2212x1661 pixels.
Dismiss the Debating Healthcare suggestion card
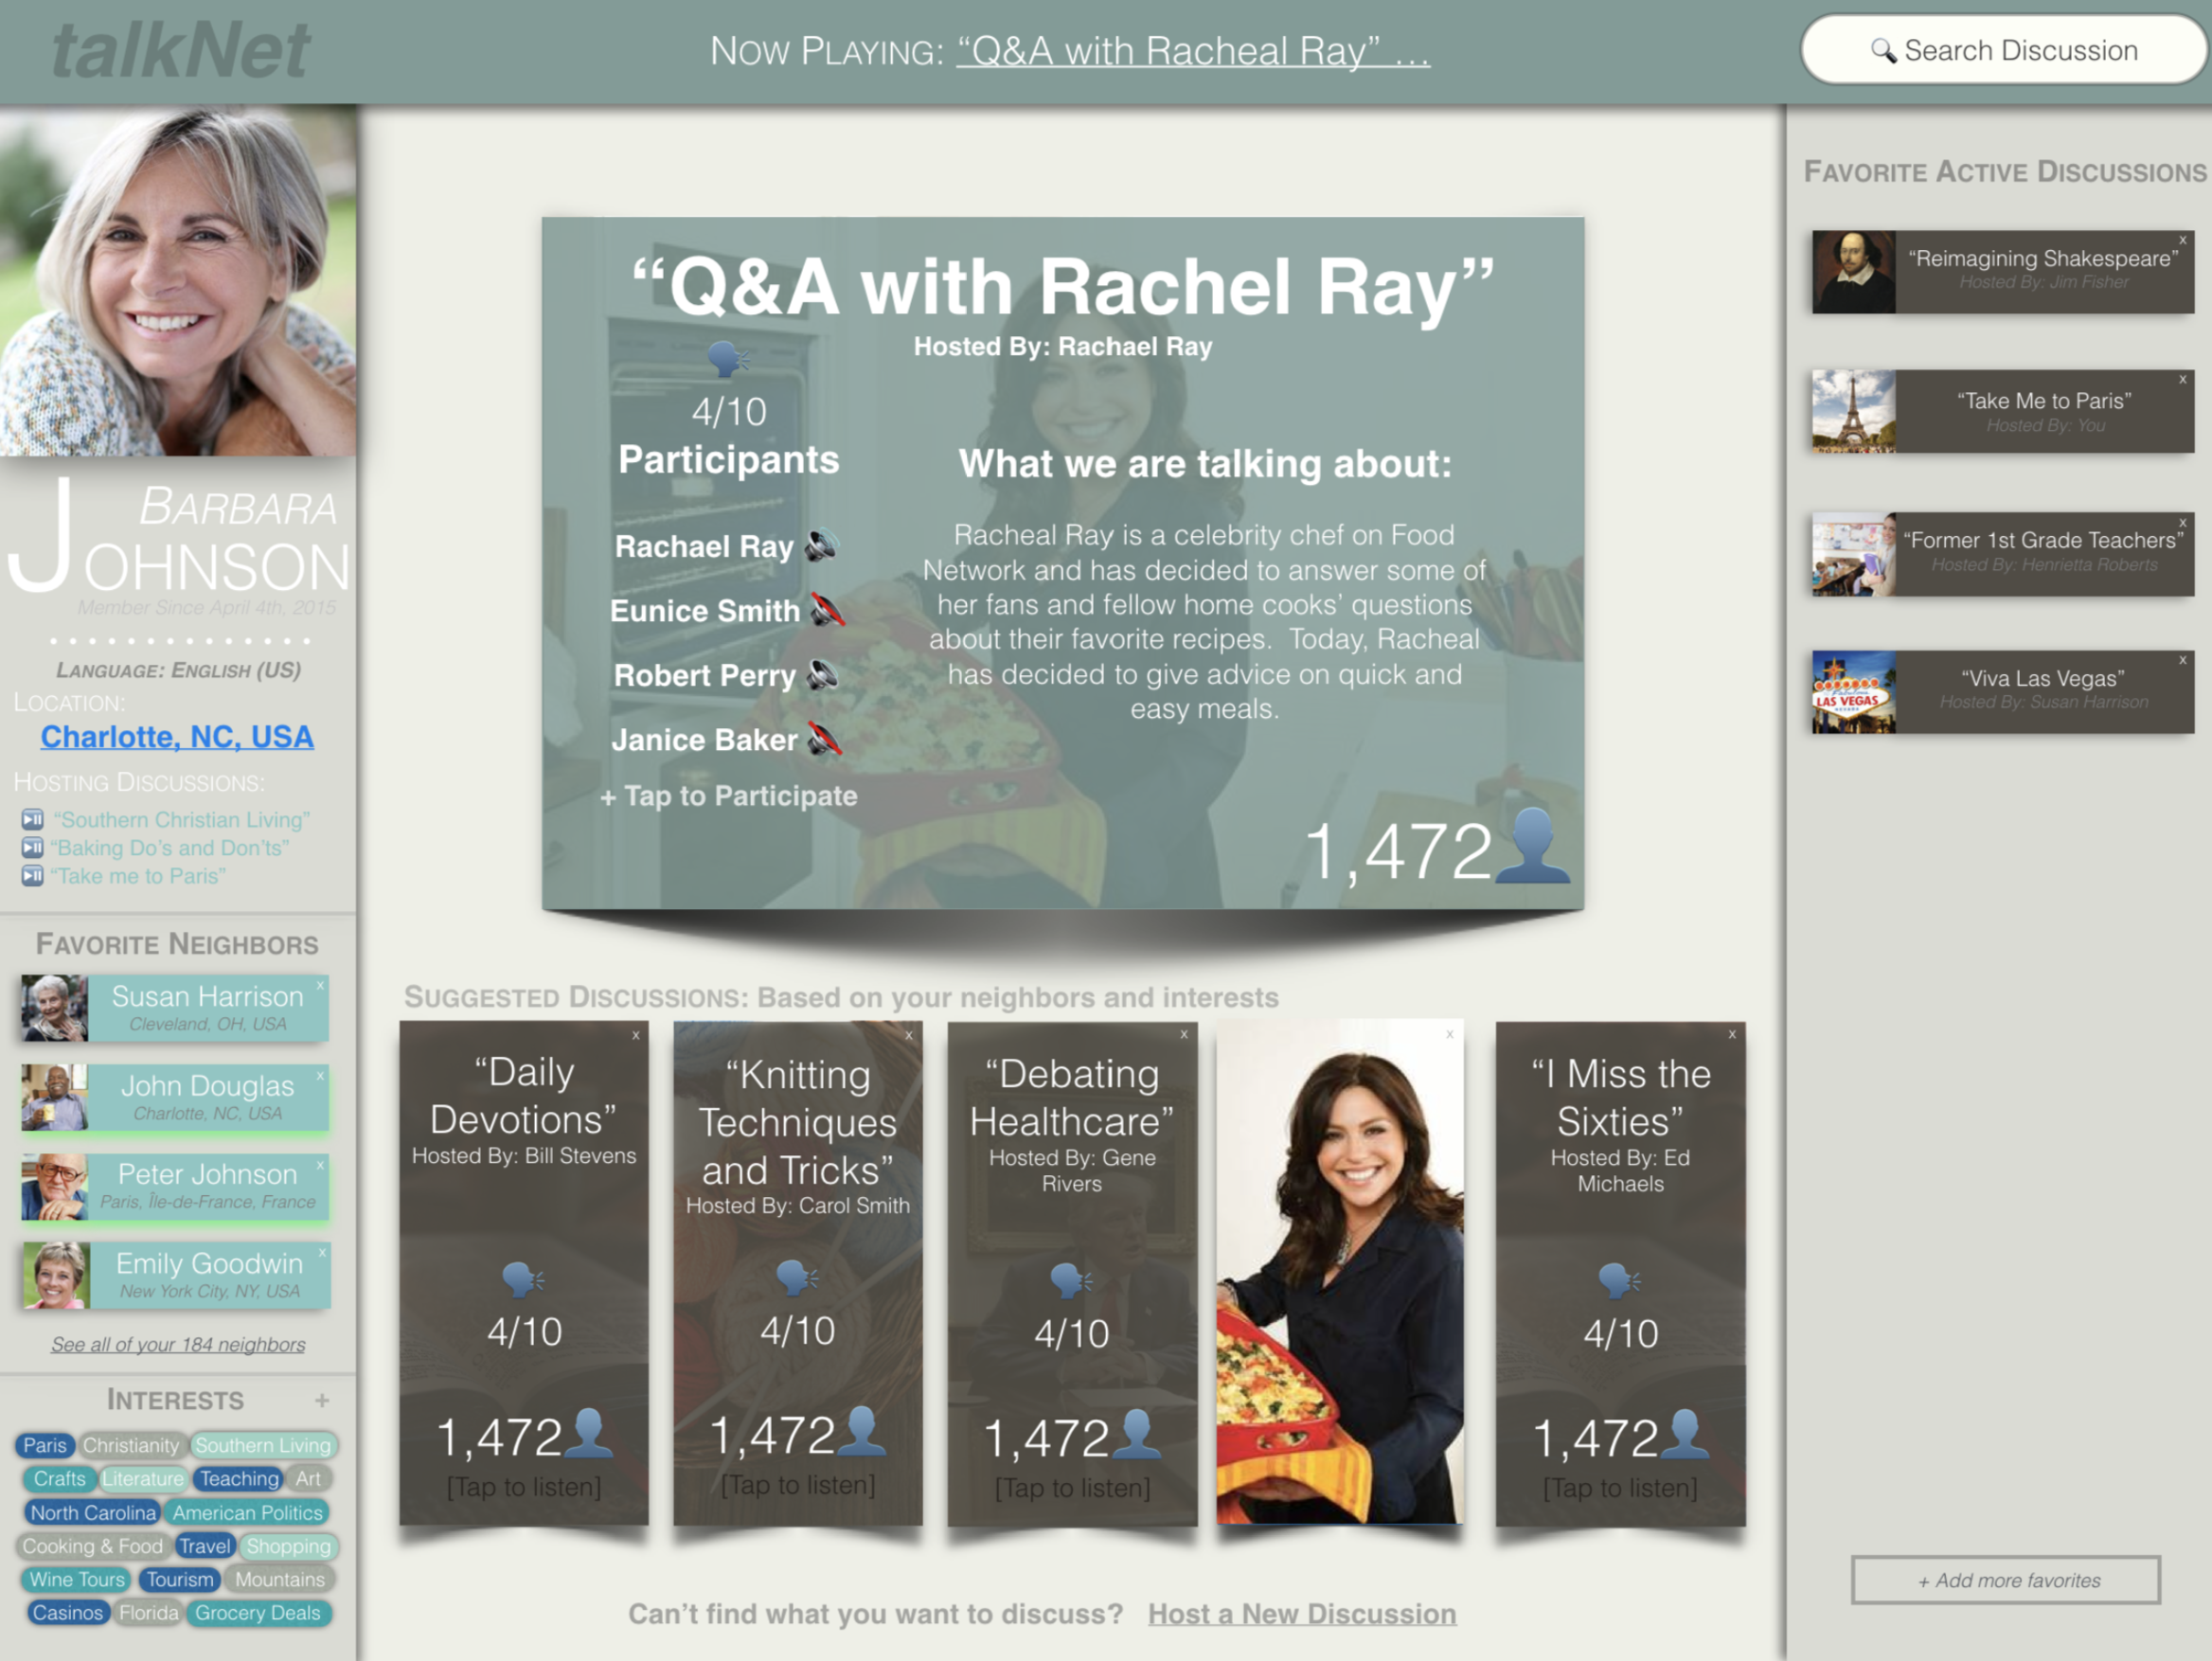(1184, 1035)
